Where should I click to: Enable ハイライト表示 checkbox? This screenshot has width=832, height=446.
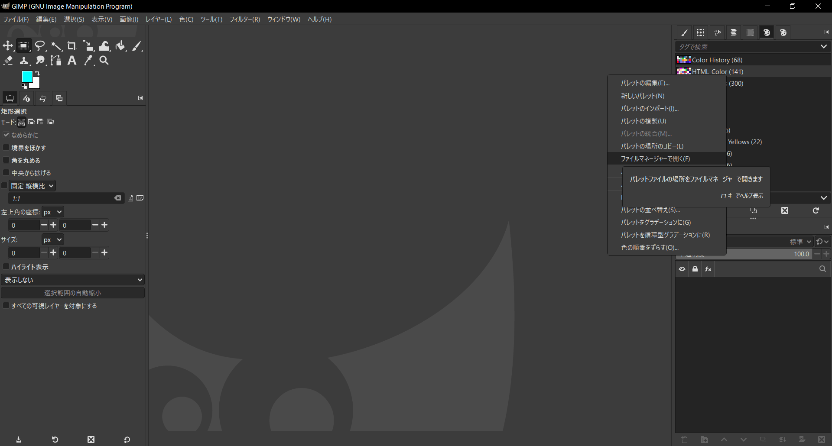[x=6, y=267]
